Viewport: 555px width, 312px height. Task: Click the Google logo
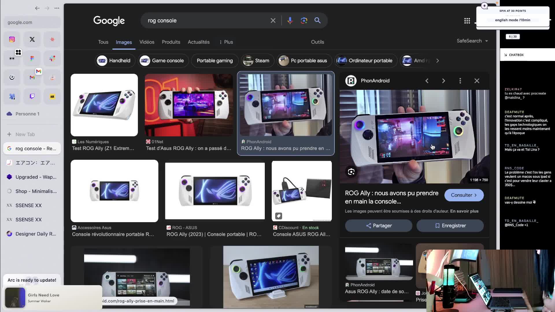pos(109,21)
